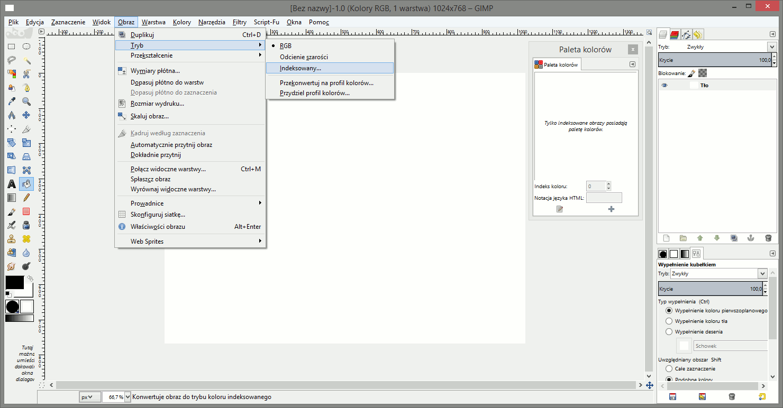Click the anchor layer icon
783x408 pixels.
750,238
